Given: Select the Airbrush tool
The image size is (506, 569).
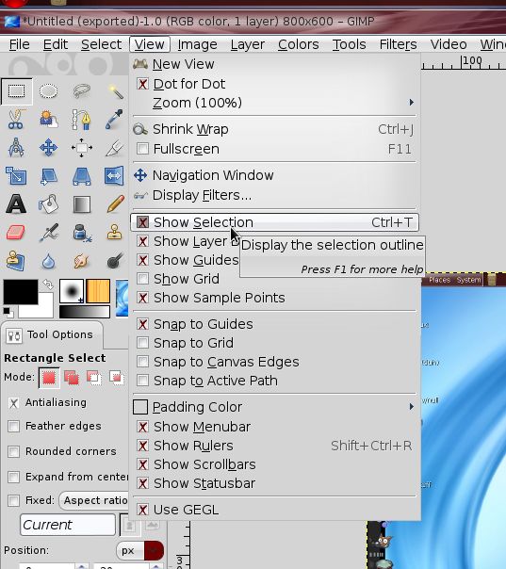Looking at the screenshot, I should pyautogui.click(x=48, y=233).
